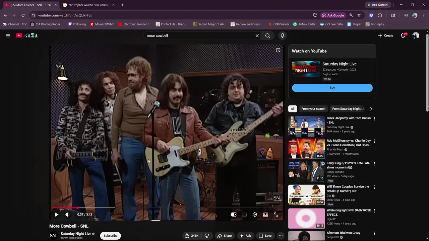
Task: Open the Create menu
Action: click(386, 35)
